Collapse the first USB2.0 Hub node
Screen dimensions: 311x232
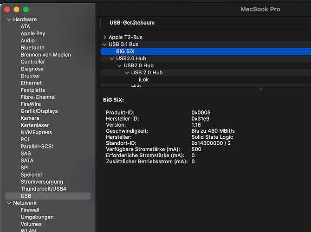tap(112, 58)
